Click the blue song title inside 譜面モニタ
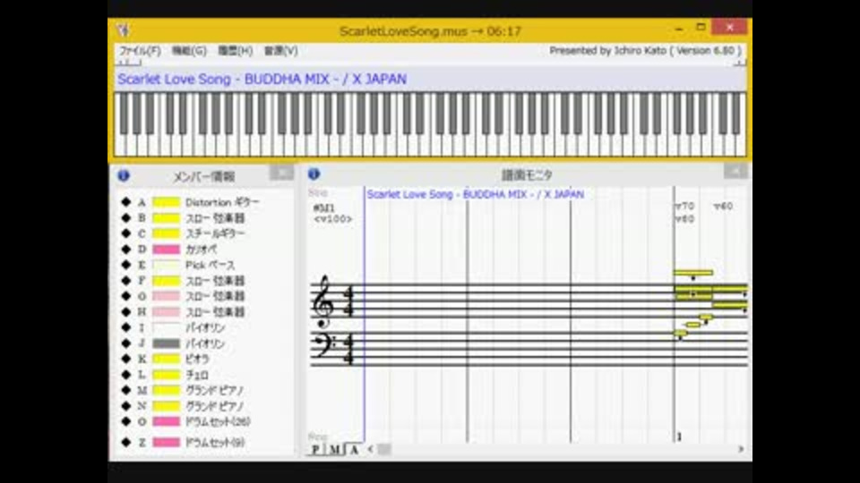Screen dimensions: 860x483 (x=475, y=194)
